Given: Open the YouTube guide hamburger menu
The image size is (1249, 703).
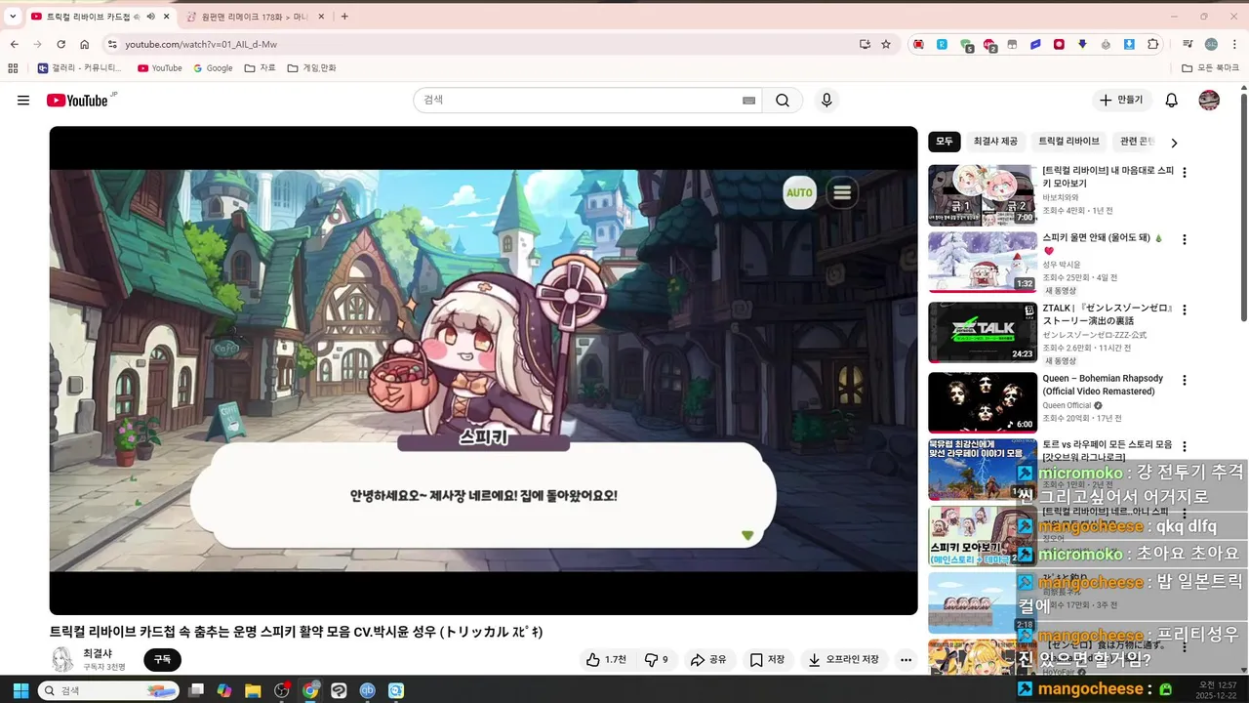Looking at the screenshot, I should pos(23,101).
